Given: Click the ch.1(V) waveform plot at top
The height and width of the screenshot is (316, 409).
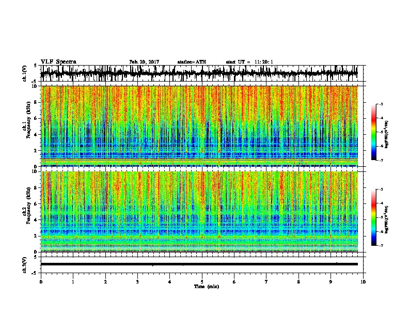Looking at the screenshot, I should (x=199, y=73).
